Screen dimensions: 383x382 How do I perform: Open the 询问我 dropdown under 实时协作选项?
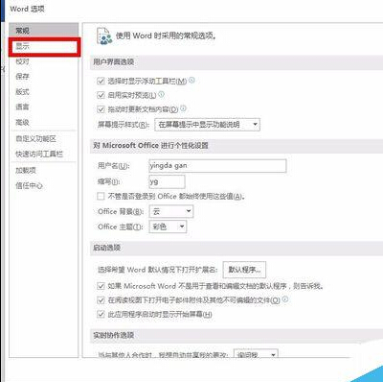click(x=256, y=353)
